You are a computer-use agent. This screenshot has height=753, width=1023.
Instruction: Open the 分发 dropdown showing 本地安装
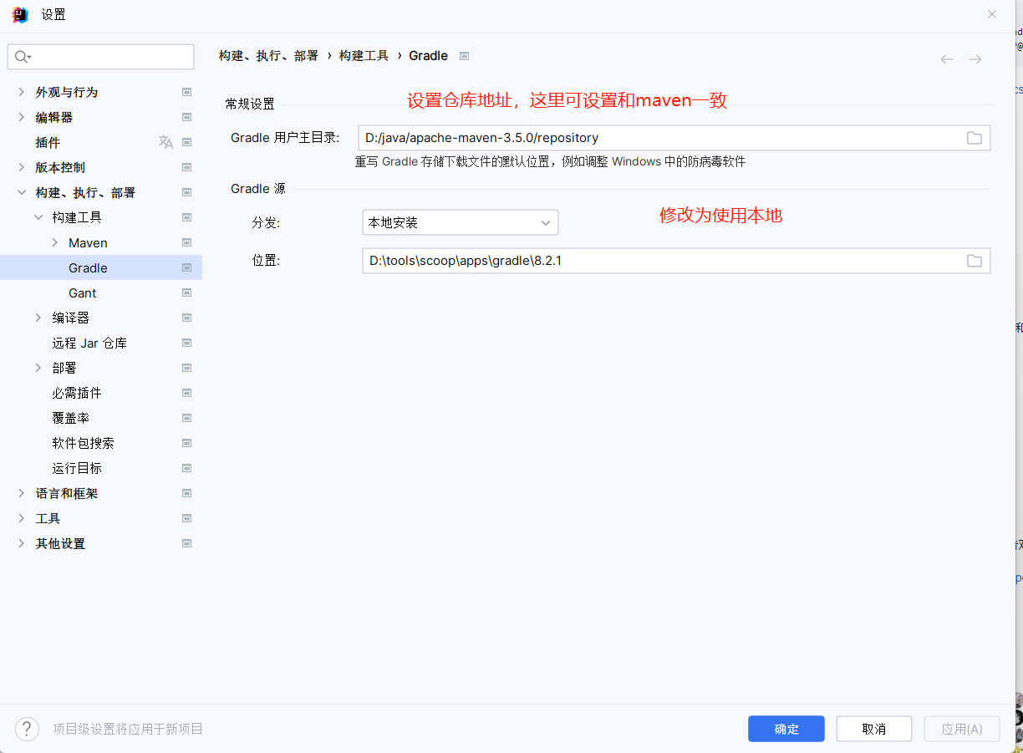click(x=460, y=222)
